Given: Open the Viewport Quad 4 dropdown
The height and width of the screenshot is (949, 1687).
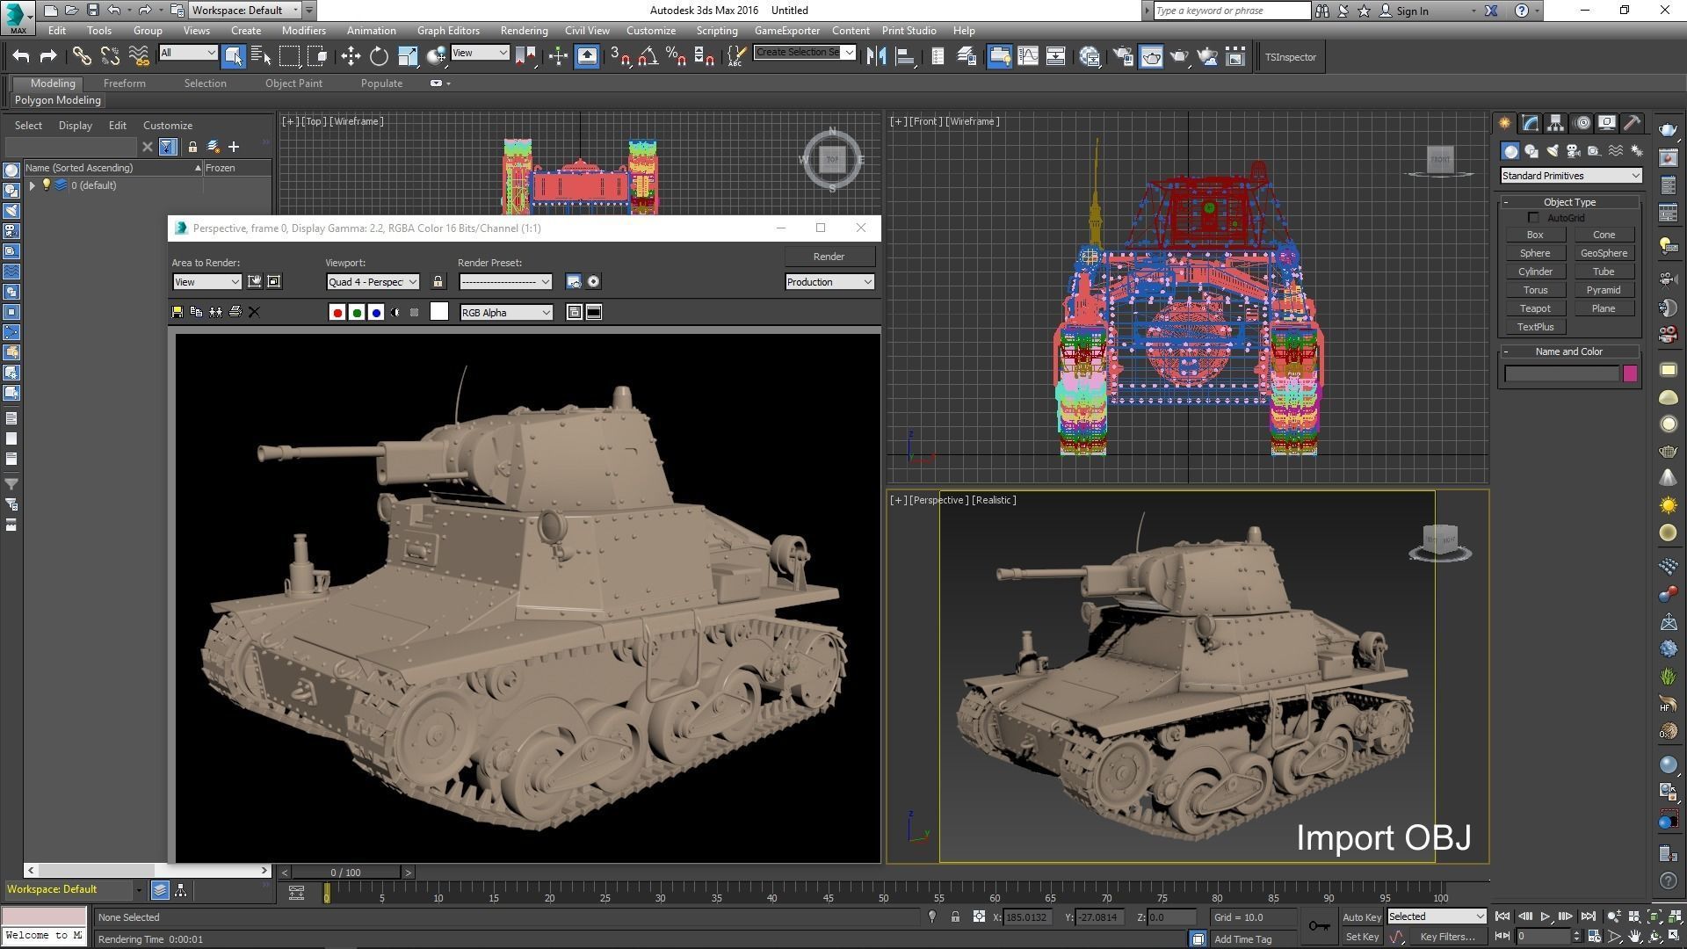Looking at the screenshot, I should pyautogui.click(x=373, y=282).
